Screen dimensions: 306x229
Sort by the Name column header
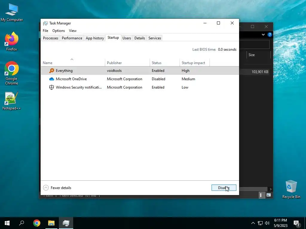(x=73, y=63)
